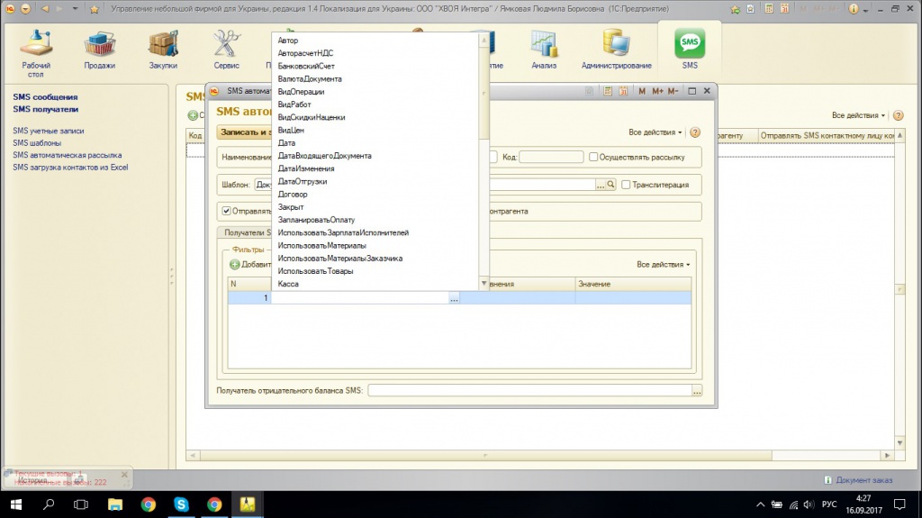
Task: Open File Explorer from the taskbar
Action: coord(115,504)
